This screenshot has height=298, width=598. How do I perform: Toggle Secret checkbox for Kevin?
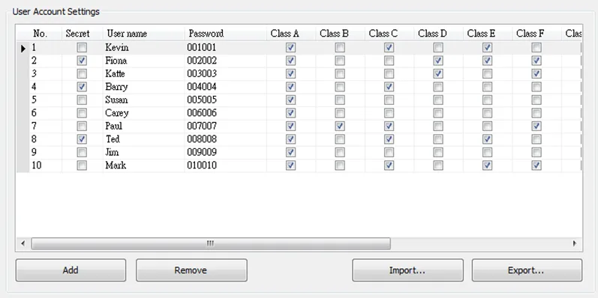click(82, 48)
